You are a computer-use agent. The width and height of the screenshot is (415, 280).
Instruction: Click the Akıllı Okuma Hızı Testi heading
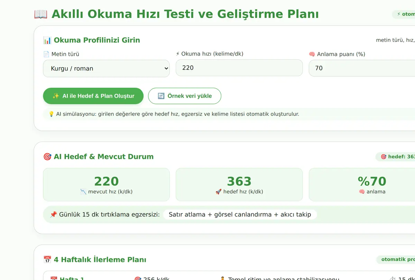click(185, 14)
